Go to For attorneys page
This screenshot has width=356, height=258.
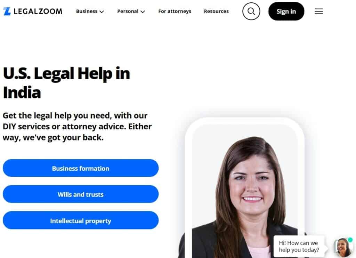click(x=175, y=11)
